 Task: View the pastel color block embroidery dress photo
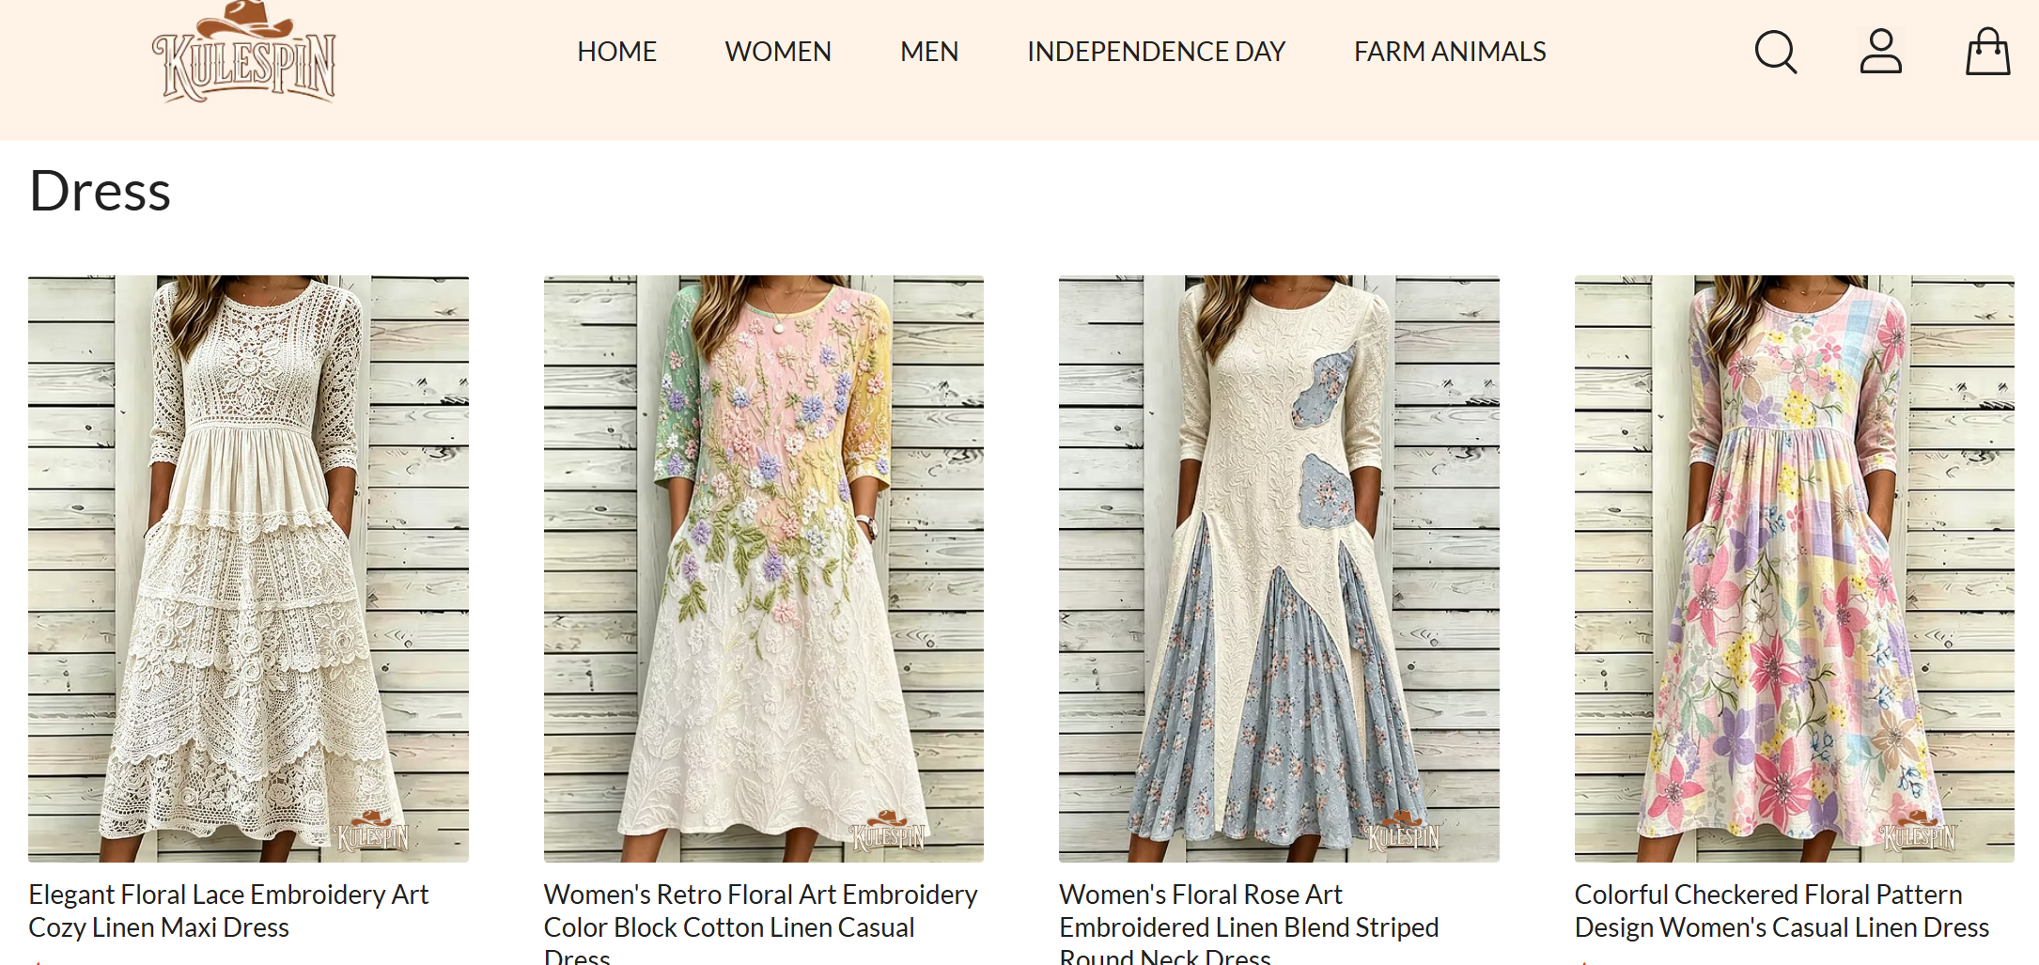click(764, 568)
